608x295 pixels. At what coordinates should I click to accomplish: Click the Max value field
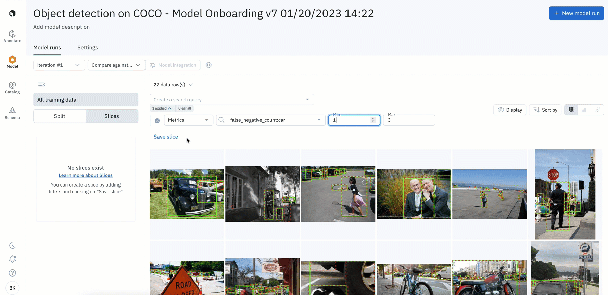(409, 120)
